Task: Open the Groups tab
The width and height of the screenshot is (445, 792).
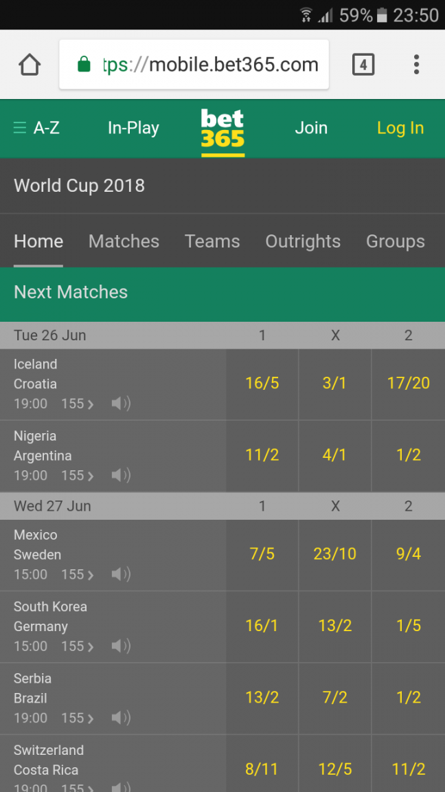Action: coord(395,241)
